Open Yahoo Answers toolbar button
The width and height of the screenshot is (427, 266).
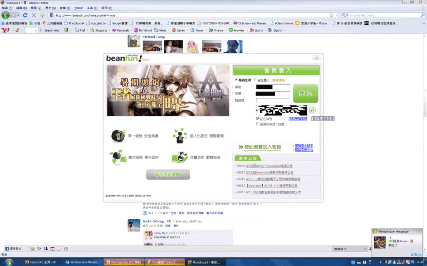point(236,30)
